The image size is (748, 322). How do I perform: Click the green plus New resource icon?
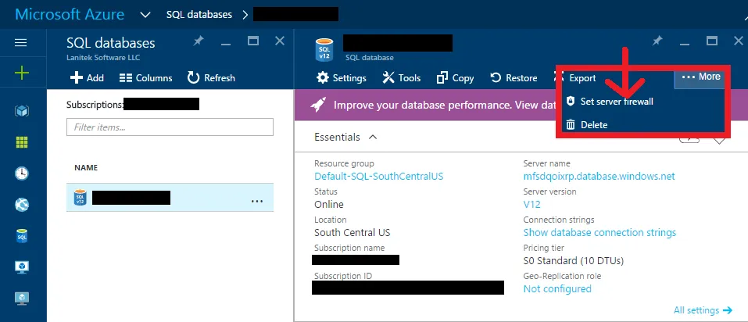tap(22, 73)
